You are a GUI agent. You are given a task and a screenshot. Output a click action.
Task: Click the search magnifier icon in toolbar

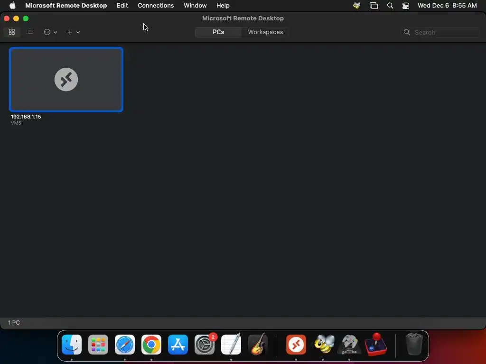click(407, 32)
